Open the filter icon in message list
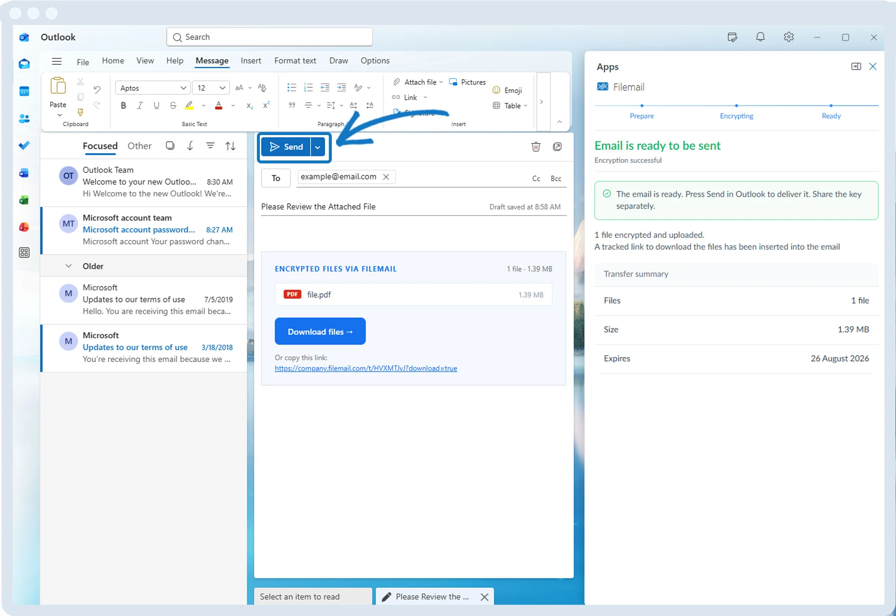This screenshot has width=896, height=616. (x=210, y=146)
